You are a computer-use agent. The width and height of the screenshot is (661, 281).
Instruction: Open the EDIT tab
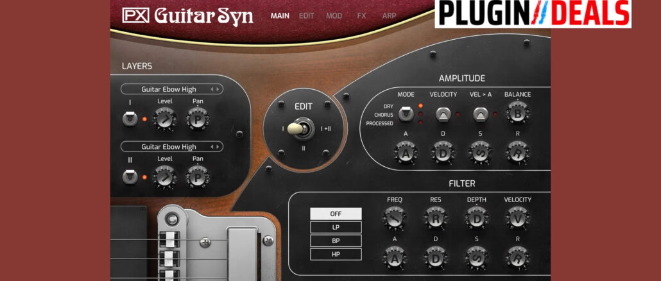pyautogui.click(x=307, y=16)
